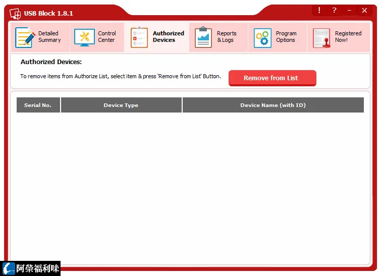Screen dimensions: 382x276
Task: Click the Reports & Logs clipboard chart icon
Action: point(203,37)
